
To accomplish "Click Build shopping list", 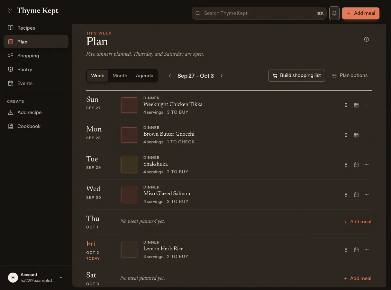I will pyautogui.click(x=296, y=76).
